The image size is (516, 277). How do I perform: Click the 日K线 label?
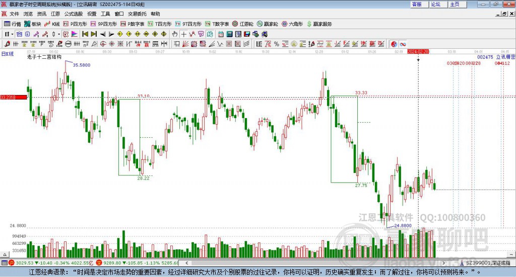pos(7,54)
